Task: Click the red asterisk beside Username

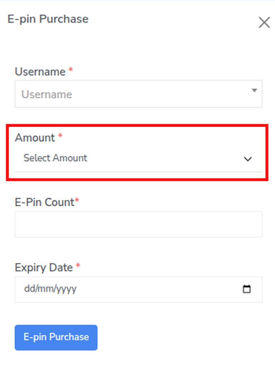Action: pyautogui.click(x=71, y=71)
